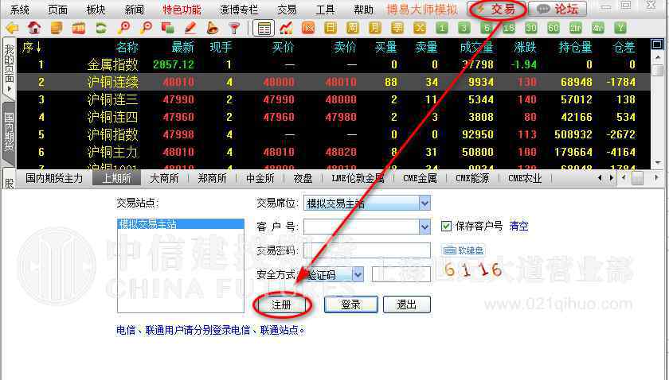Click the maximize-panel icon above the table scrollbar
669x380 pixels.
(x=657, y=44)
